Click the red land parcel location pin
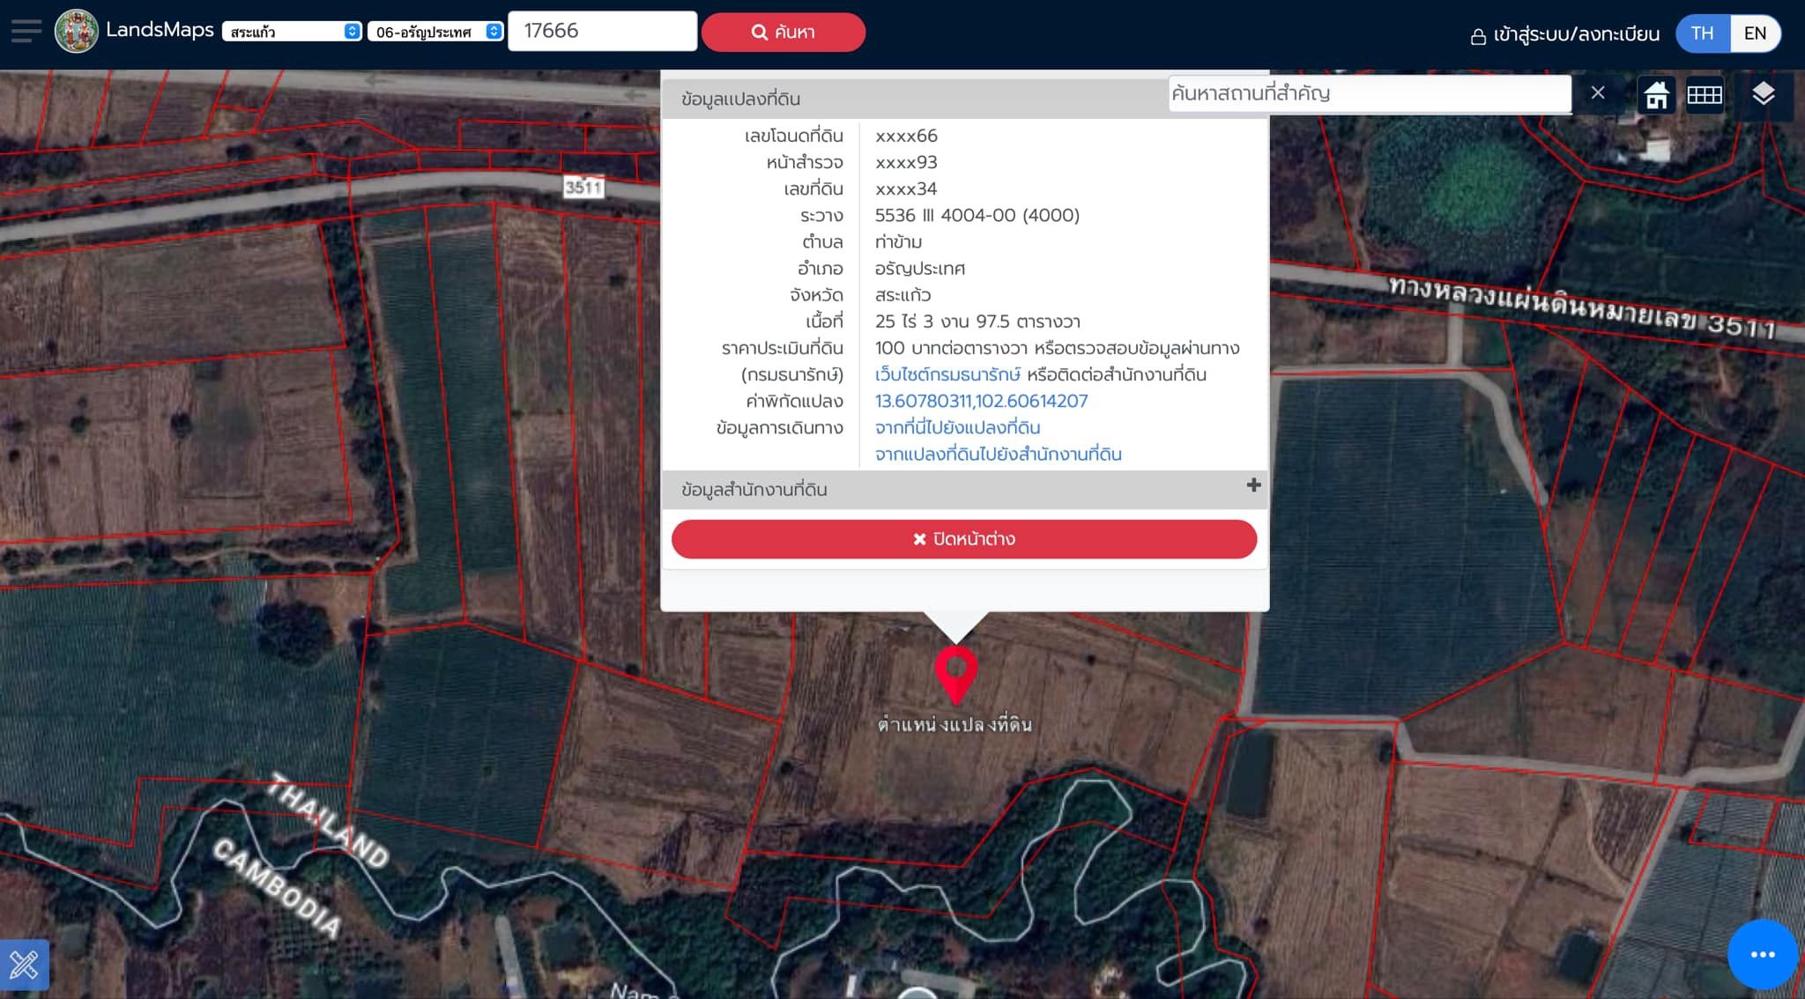The height and width of the screenshot is (999, 1805). click(956, 675)
